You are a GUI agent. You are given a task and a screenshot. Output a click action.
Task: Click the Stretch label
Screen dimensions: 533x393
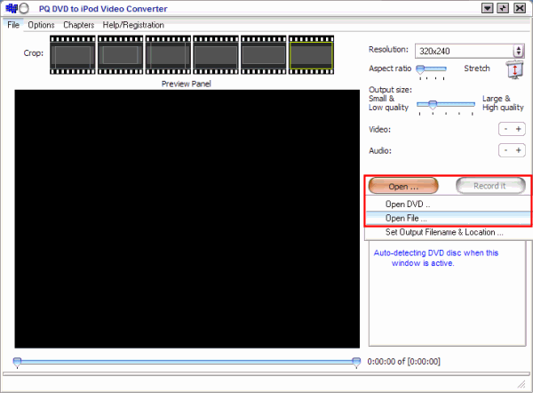coord(477,68)
